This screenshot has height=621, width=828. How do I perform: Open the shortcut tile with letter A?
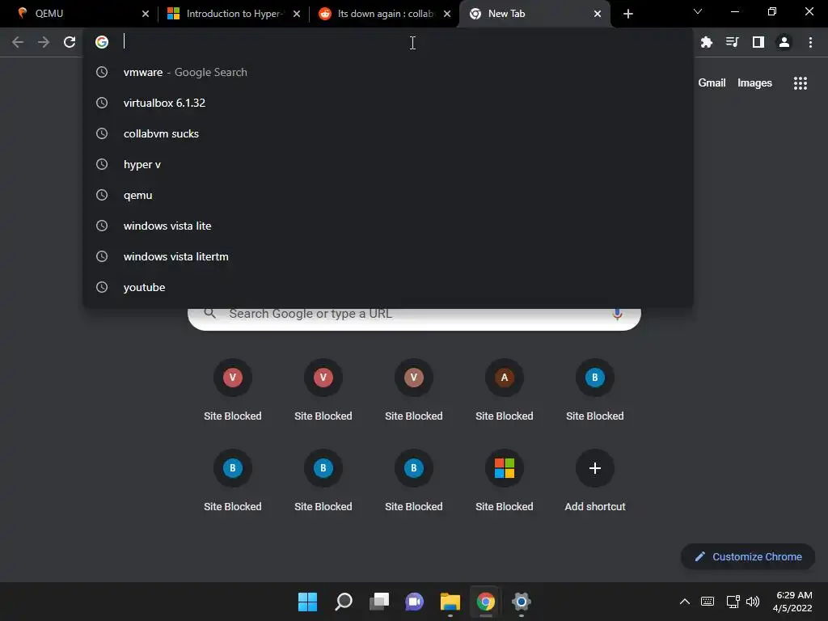pyautogui.click(x=505, y=389)
